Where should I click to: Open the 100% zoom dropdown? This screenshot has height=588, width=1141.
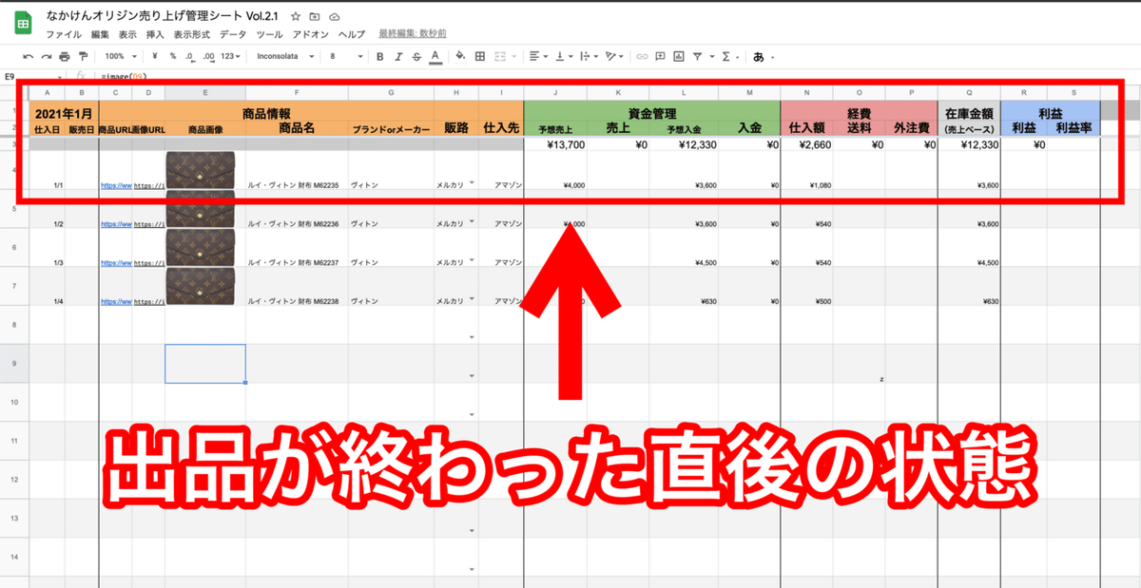coord(120,57)
